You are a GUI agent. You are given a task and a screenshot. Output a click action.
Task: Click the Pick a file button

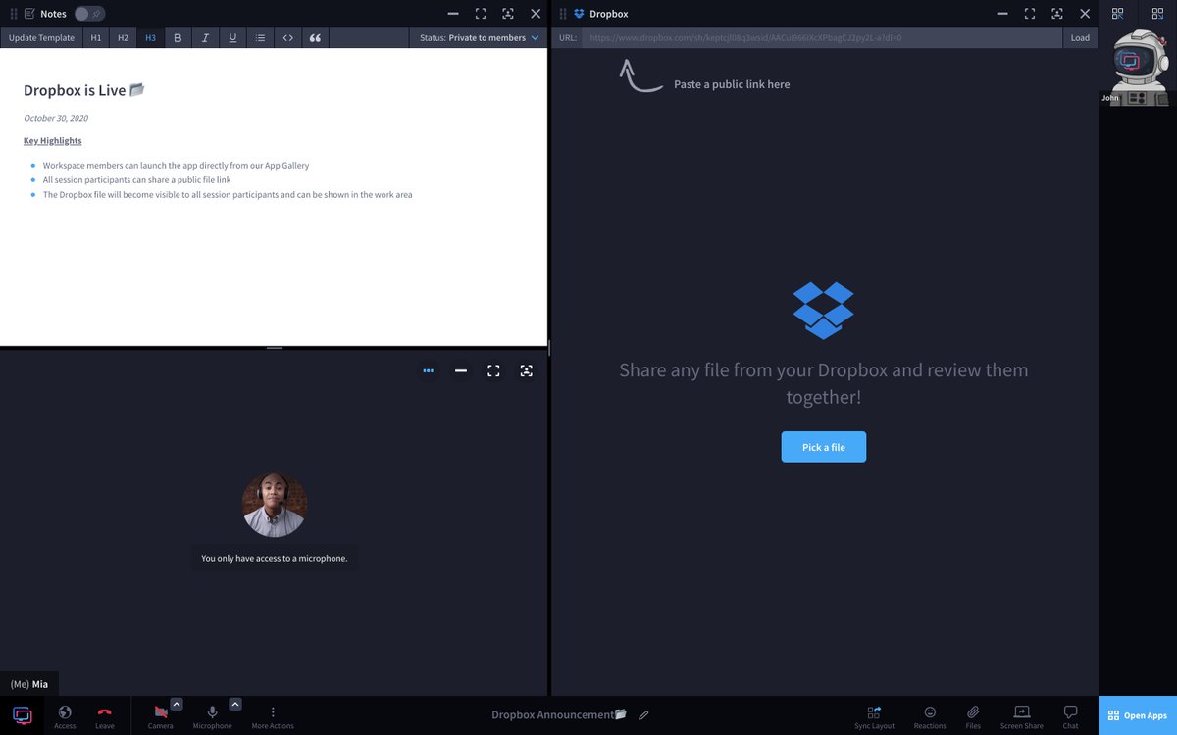824,447
